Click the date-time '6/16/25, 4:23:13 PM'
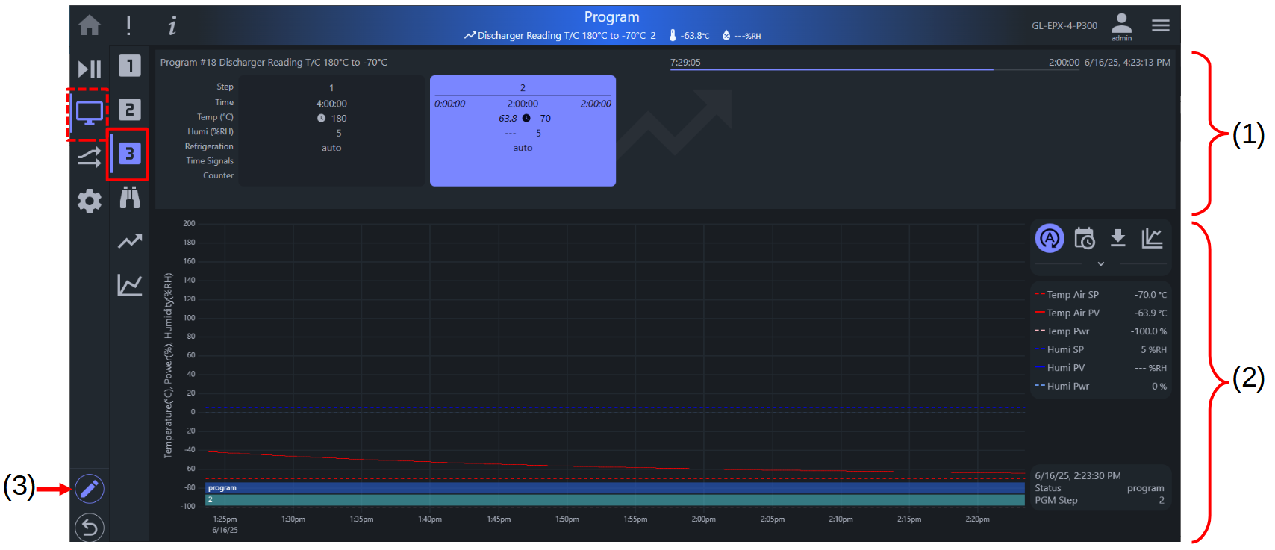This screenshot has height=550, width=1275. [1127, 63]
